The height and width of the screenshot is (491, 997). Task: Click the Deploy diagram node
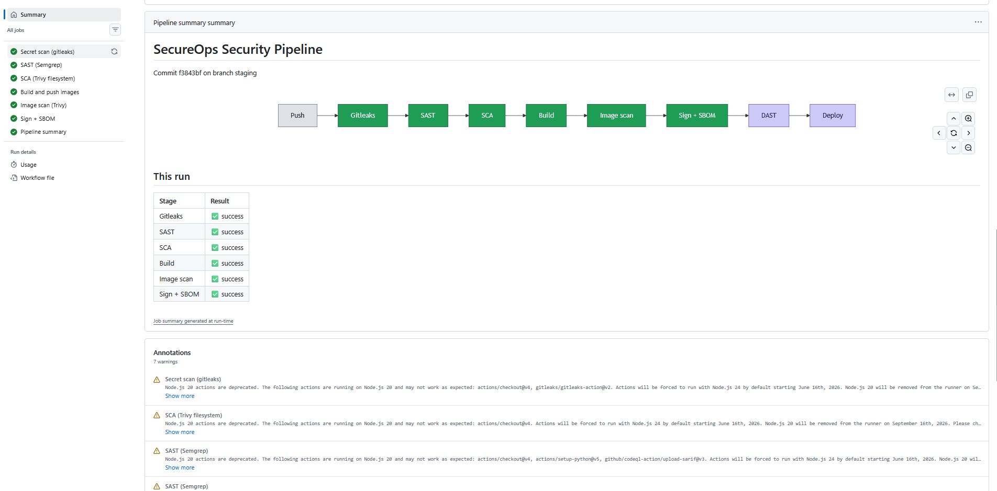pos(833,116)
